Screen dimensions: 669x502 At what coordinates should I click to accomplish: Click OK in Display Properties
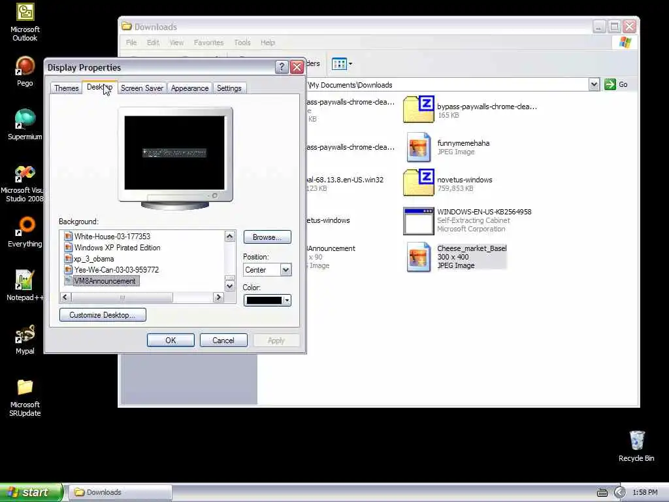[171, 340]
